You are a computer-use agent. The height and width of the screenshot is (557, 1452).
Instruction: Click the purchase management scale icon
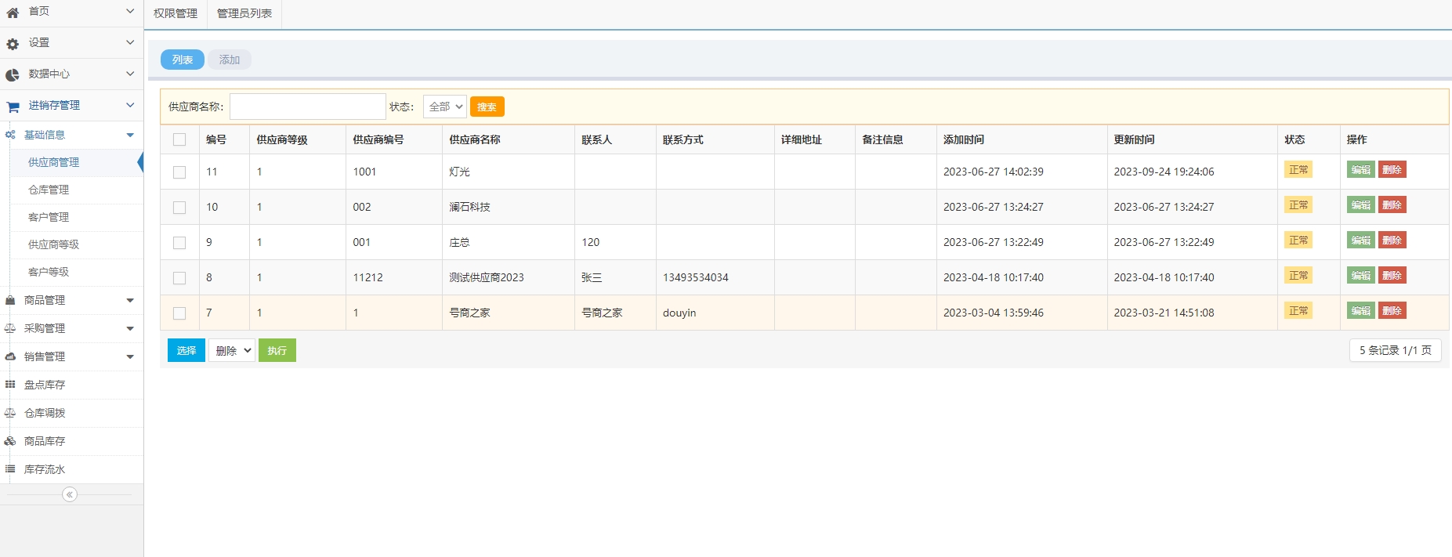pyautogui.click(x=10, y=328)
